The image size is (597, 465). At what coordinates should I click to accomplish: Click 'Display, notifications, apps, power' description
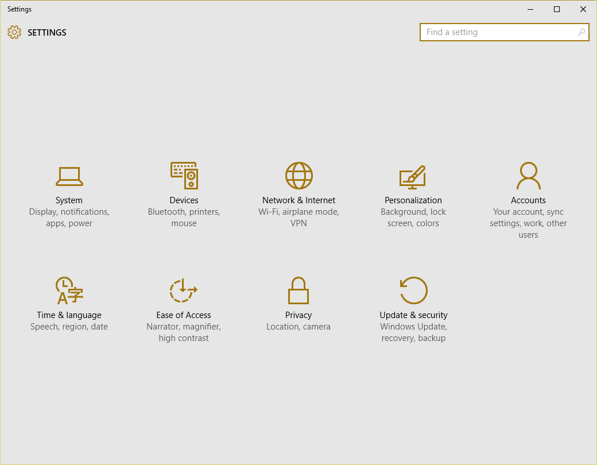tap(69, 218)
